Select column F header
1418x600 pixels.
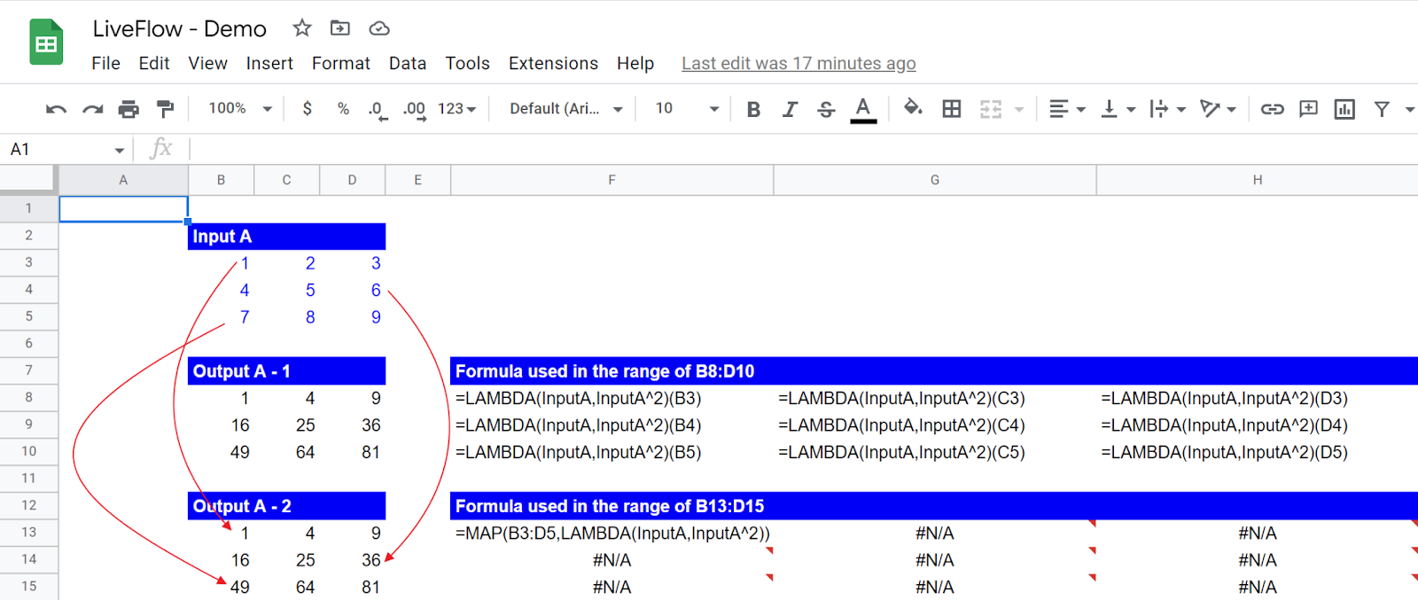[612, 180]
